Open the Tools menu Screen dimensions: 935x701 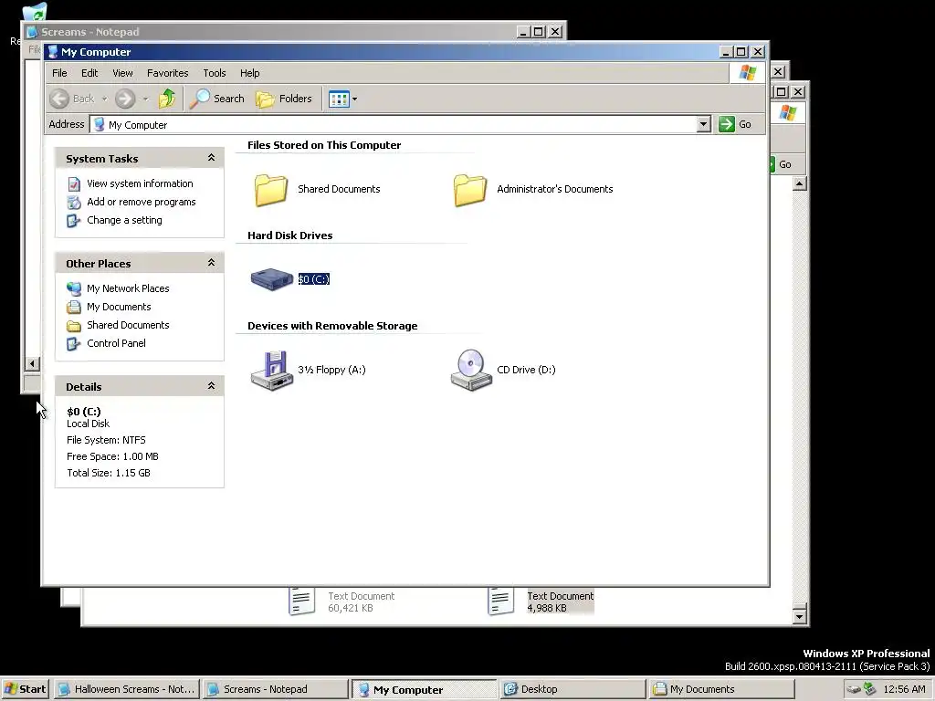(x=214, y=73)
